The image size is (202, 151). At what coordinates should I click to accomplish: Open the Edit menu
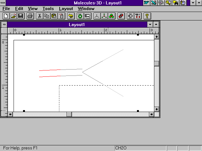(19, 8)
